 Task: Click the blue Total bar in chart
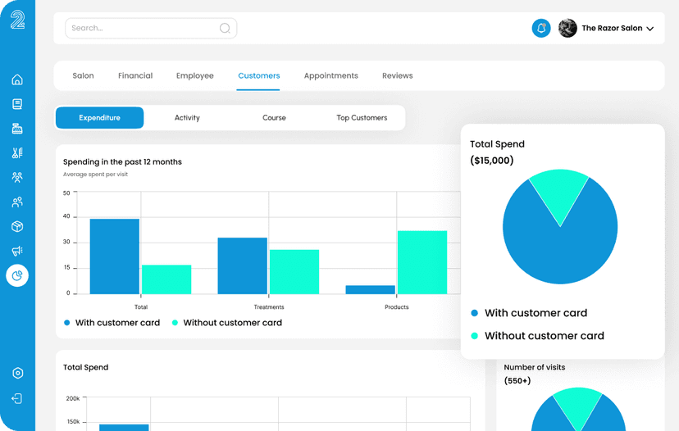pyautogui.click(x=115, y=256)
